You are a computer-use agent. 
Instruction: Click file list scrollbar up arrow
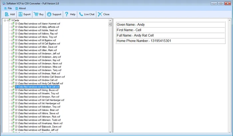click(x=110, y=21)
